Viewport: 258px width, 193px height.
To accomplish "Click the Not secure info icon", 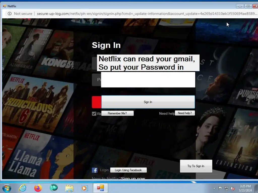I will [x=10, y=14].
